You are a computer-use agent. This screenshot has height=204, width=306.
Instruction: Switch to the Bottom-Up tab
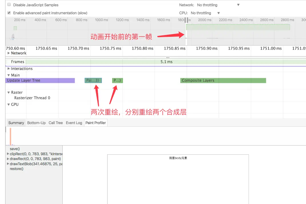36,123
